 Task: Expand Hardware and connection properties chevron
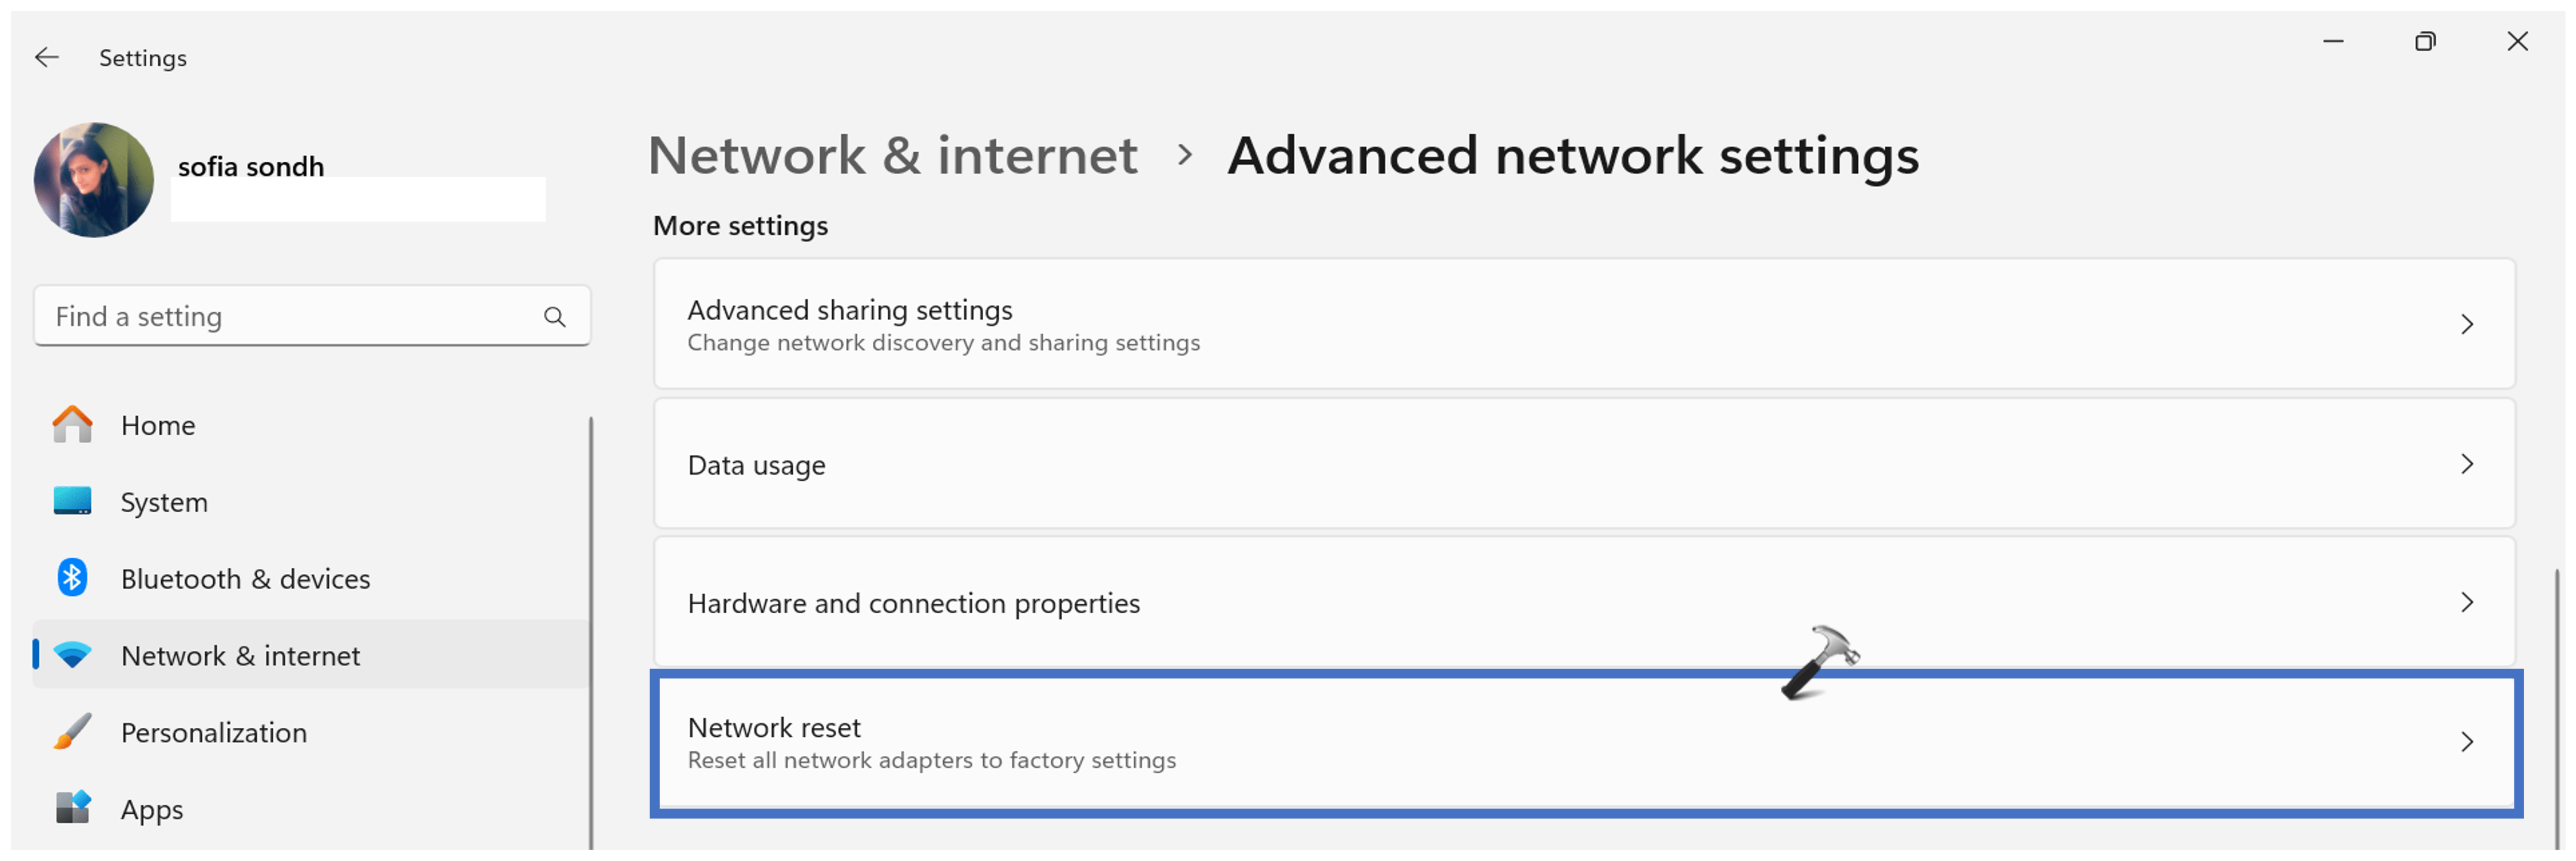click(2467, 603)
